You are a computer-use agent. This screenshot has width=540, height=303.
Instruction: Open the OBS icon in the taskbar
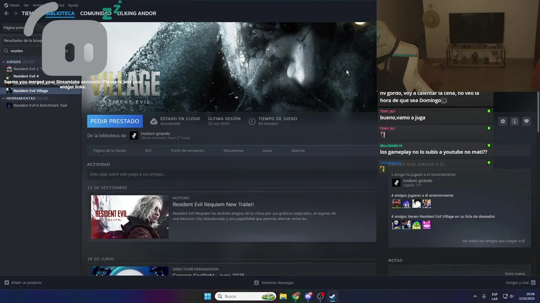coord(320,296)
